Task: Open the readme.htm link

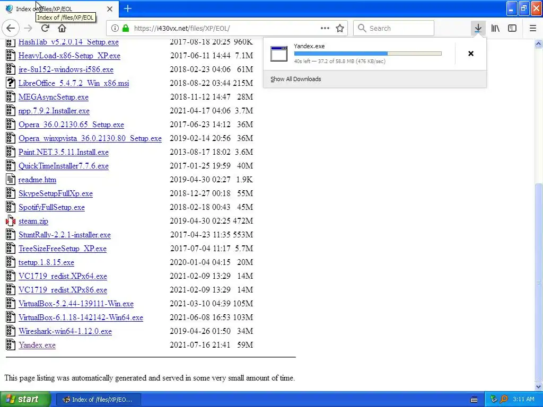Action: pos(37,180)
